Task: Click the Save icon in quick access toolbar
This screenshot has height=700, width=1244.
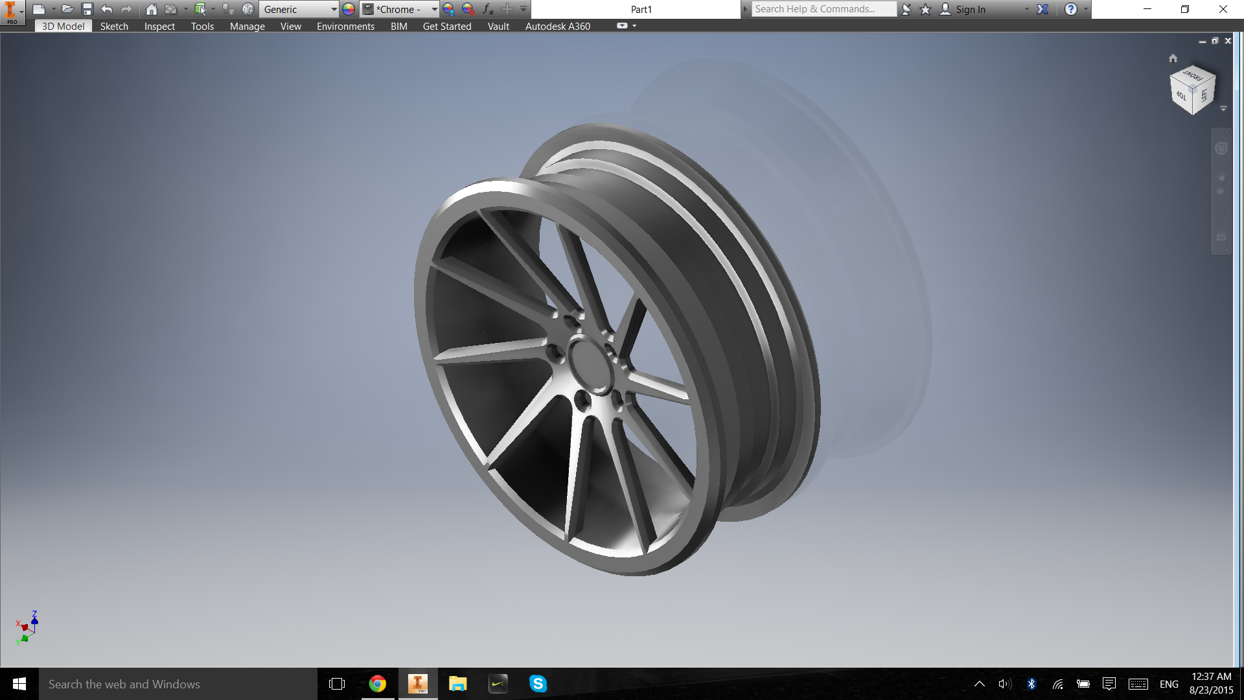Action: tap(87, 9)
